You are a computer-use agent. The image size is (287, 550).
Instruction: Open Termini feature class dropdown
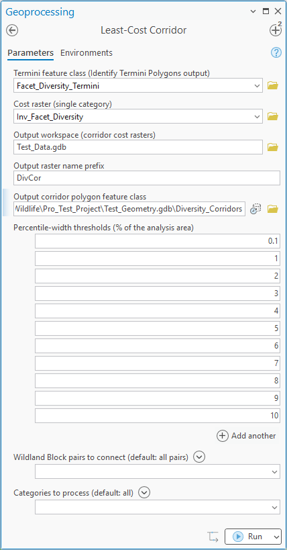pos(257,85)
